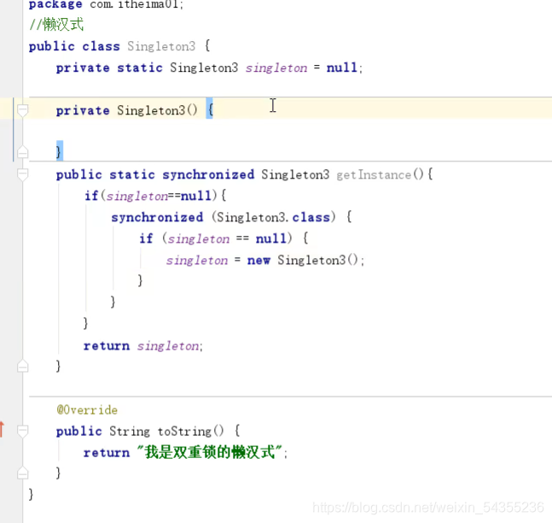Viewport: 552px width, 523px height.
Task: Click the getInstance method name
Action: tap(374, 174)
